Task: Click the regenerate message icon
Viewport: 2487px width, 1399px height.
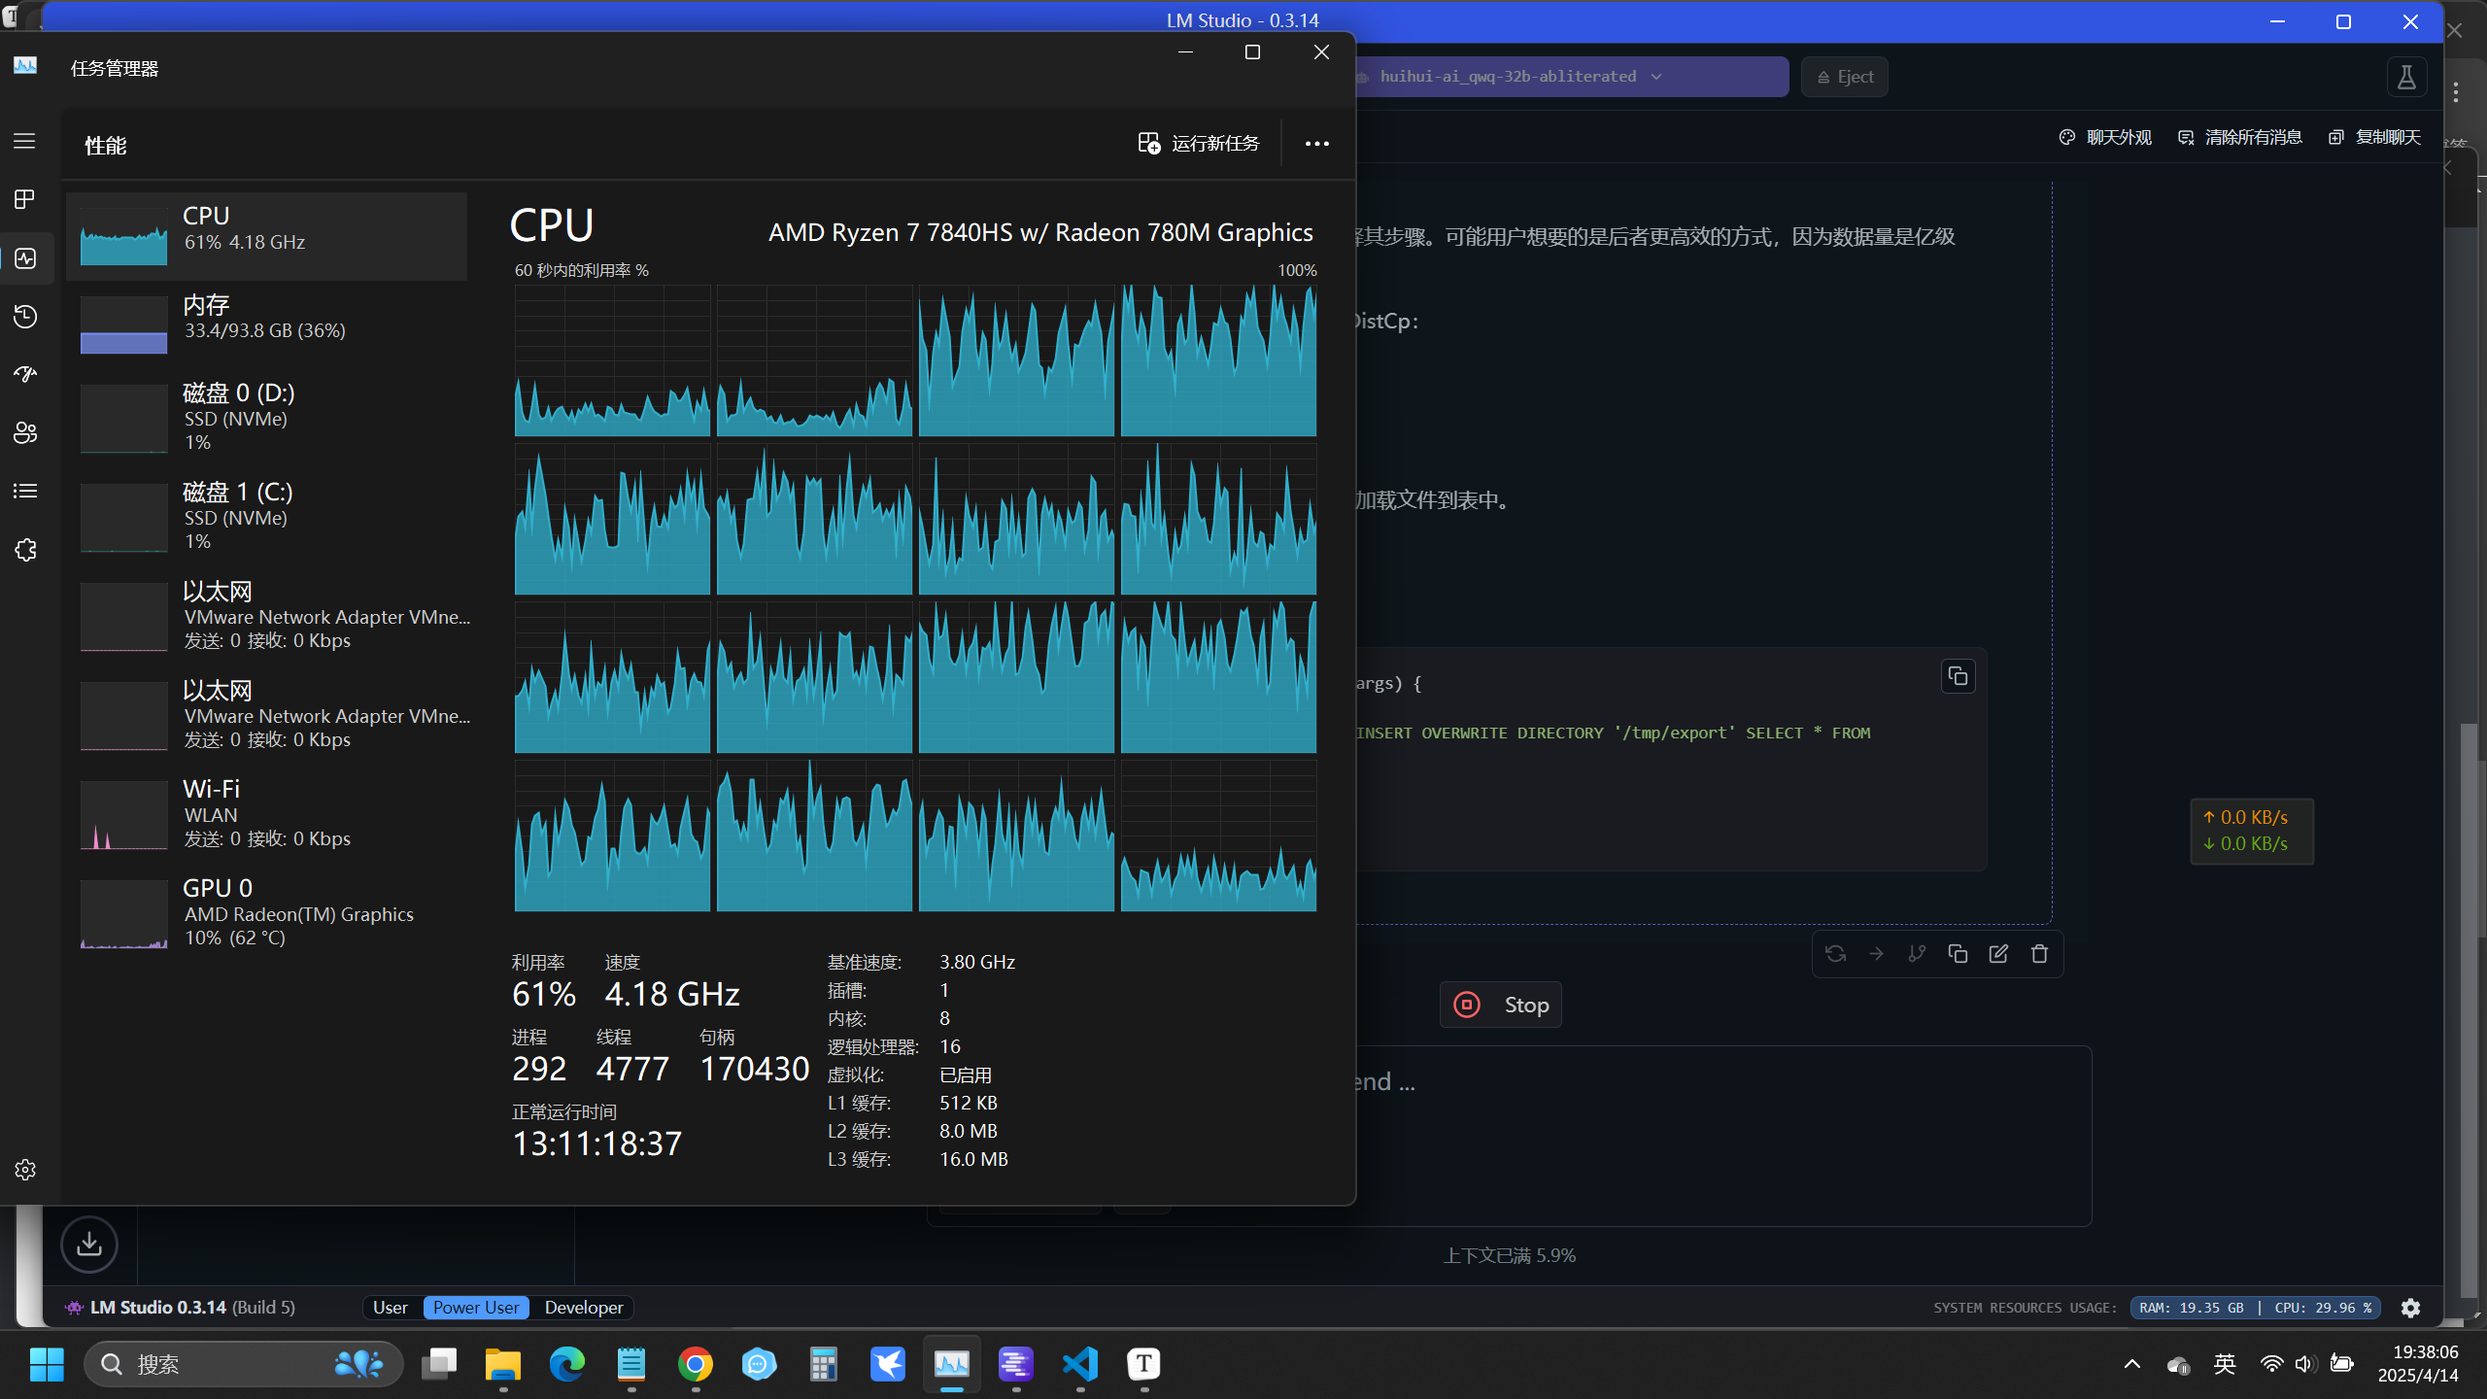Action: (x=1835, y=954)
